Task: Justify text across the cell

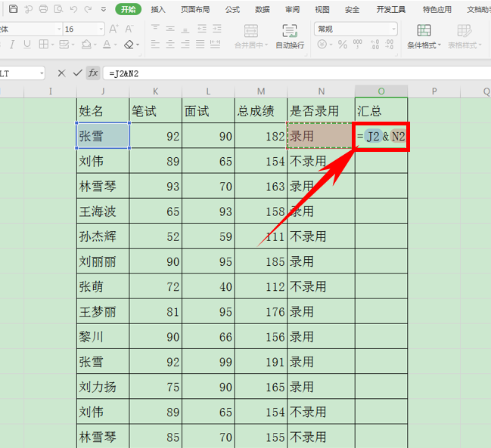Action: 200,44
